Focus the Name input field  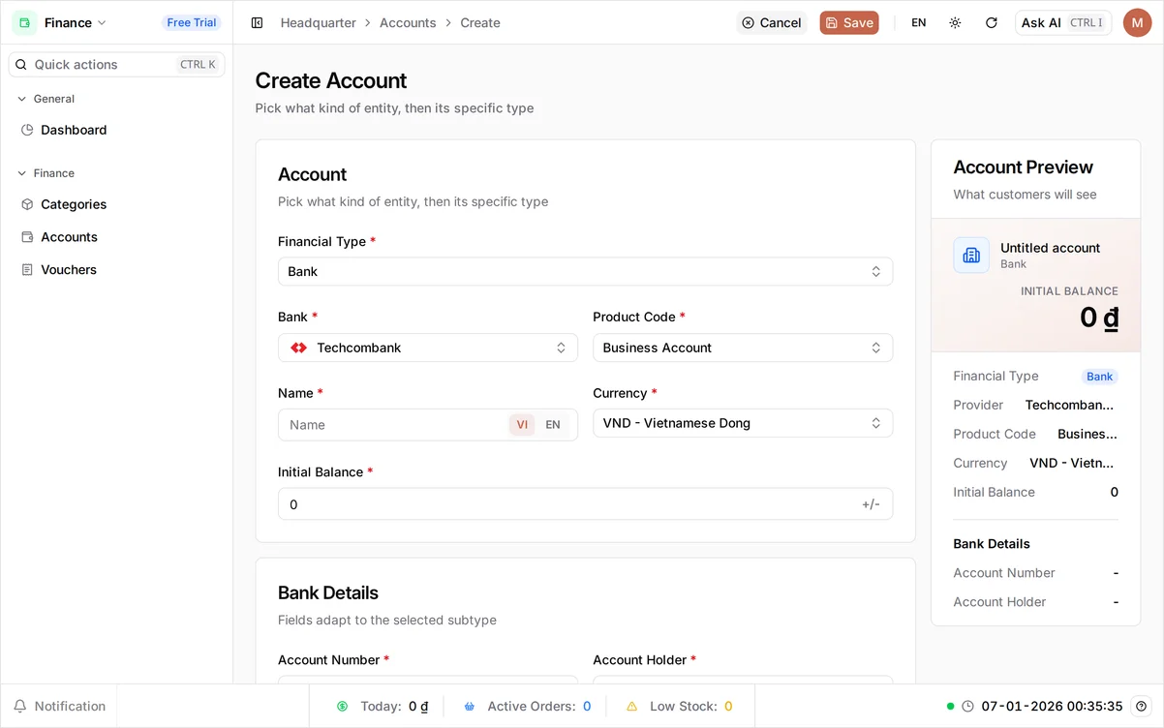tap(394, 425)
